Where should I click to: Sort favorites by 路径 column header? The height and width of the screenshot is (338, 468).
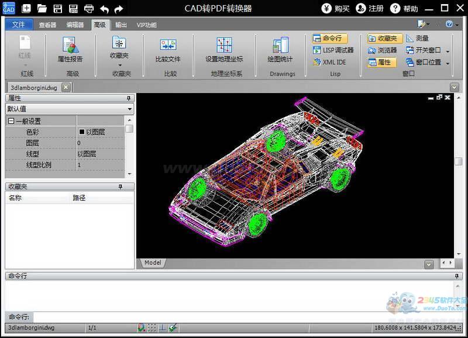point(79,198)
